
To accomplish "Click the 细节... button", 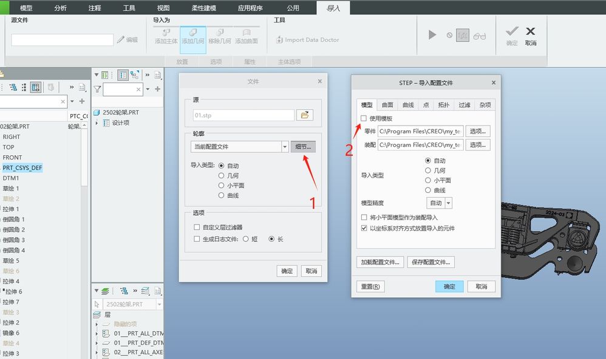I will click(303, 147).
